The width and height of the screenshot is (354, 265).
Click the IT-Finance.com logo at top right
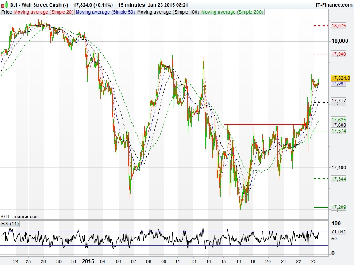[334, 5]
